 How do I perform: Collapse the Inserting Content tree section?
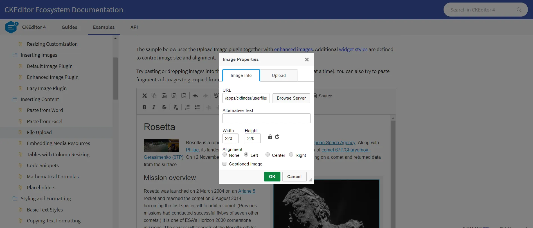40,99
